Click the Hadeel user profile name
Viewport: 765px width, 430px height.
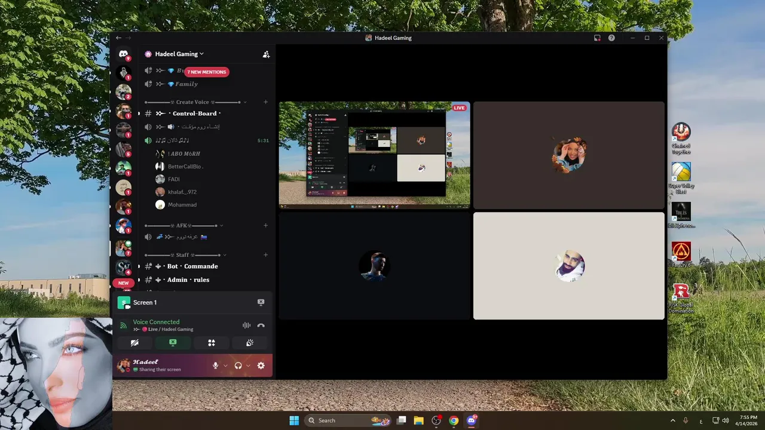[145, 362]
